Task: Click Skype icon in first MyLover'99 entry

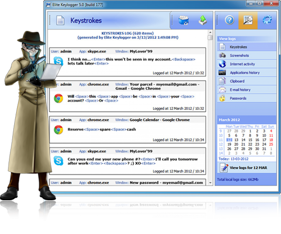Action: pyautogui.click(x=58, y=61)
